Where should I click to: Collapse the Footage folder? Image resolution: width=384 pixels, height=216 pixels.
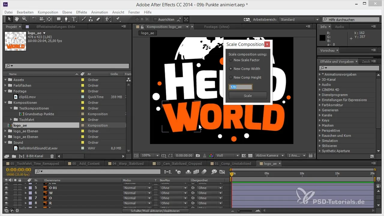pyautogui.click(x=5, y=91)
